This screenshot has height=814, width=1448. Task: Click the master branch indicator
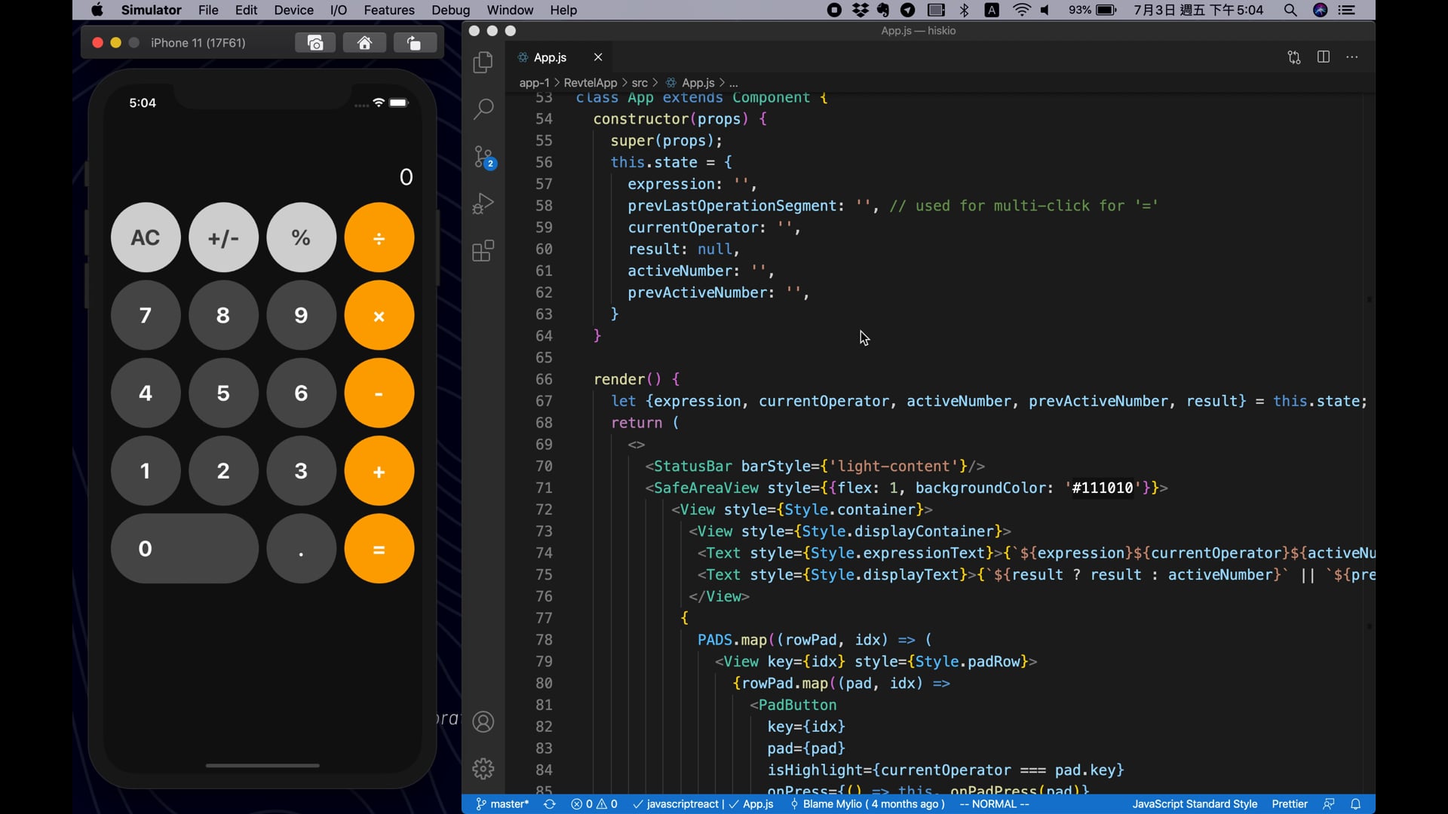pos(502,804)
